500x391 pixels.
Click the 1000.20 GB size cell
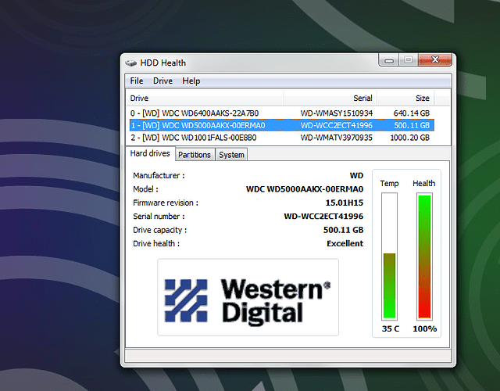point(409,138)
